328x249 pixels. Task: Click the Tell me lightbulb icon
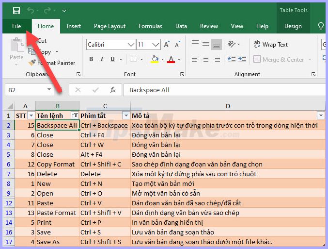point(321,26)
